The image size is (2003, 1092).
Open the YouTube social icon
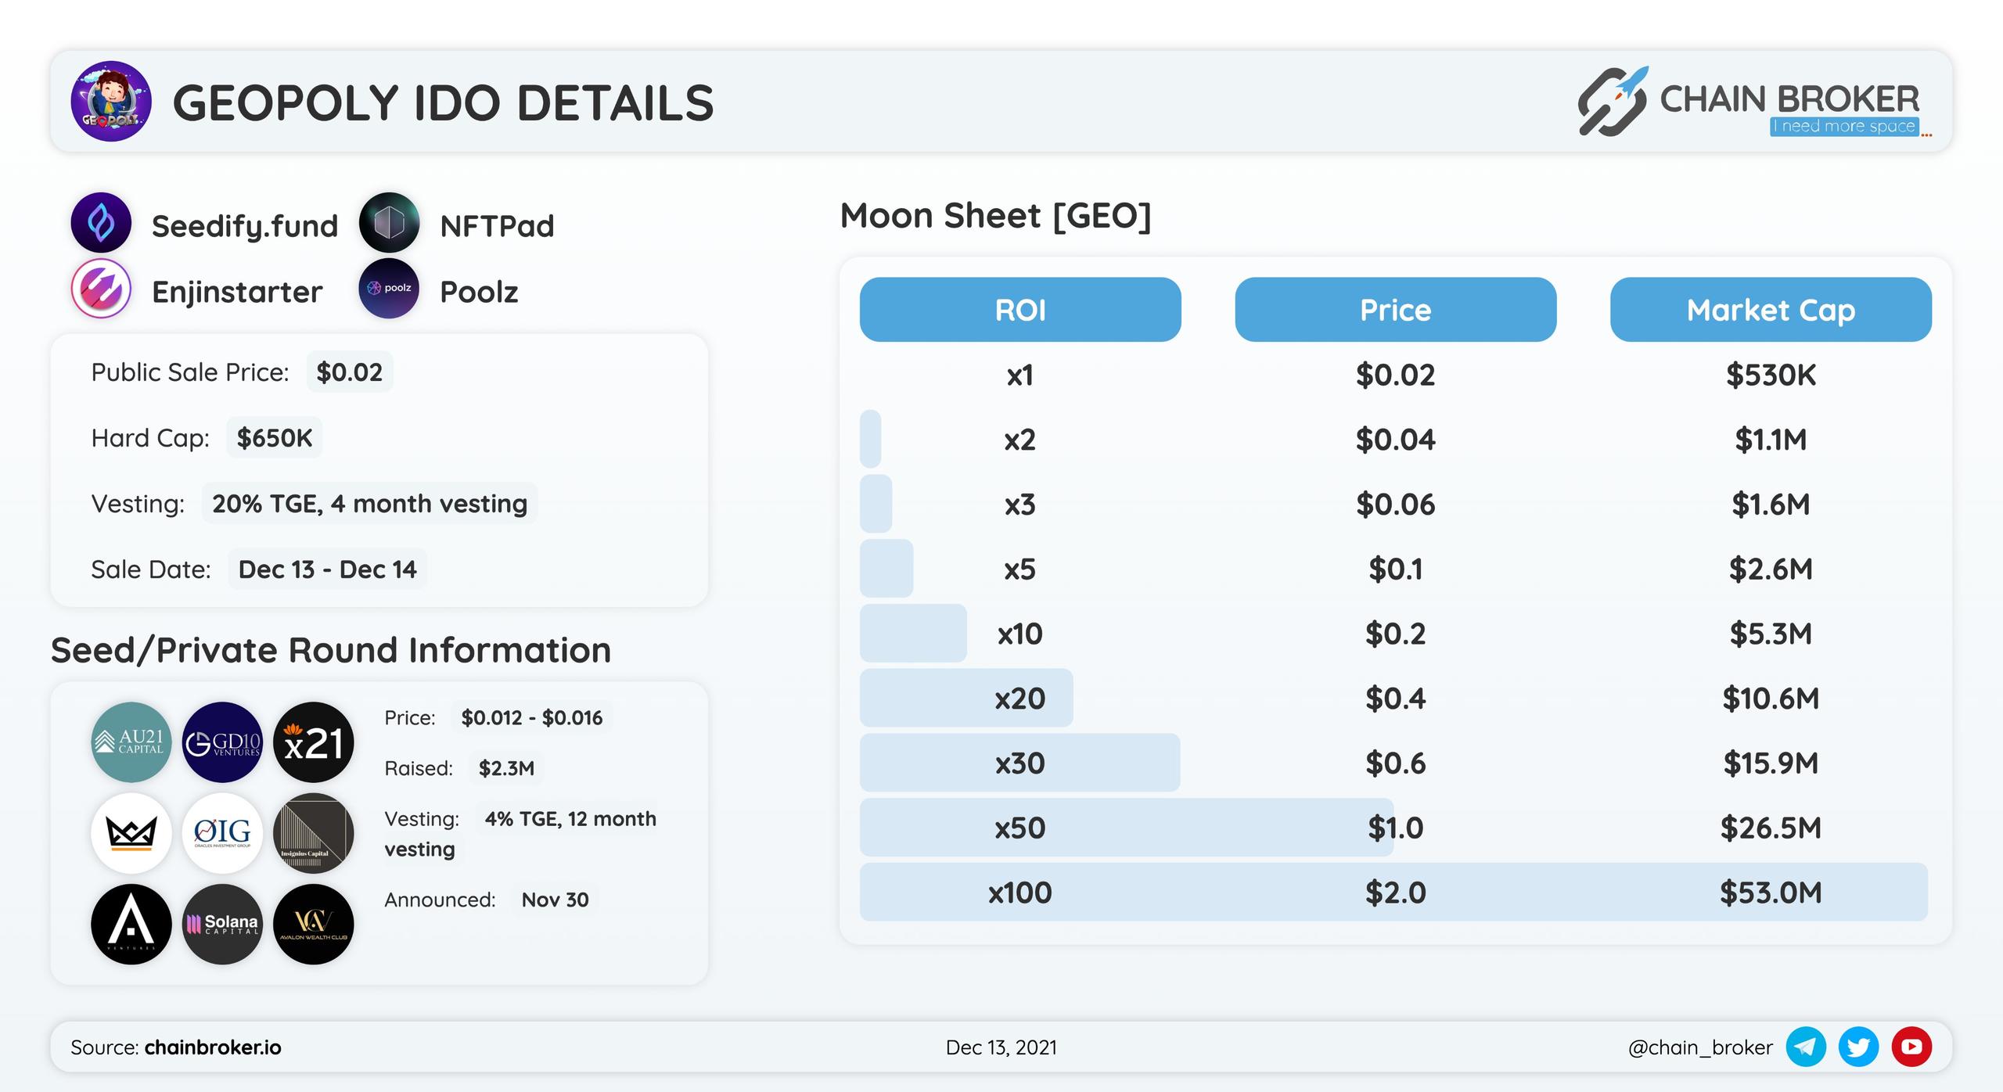click(1911, 1047)
